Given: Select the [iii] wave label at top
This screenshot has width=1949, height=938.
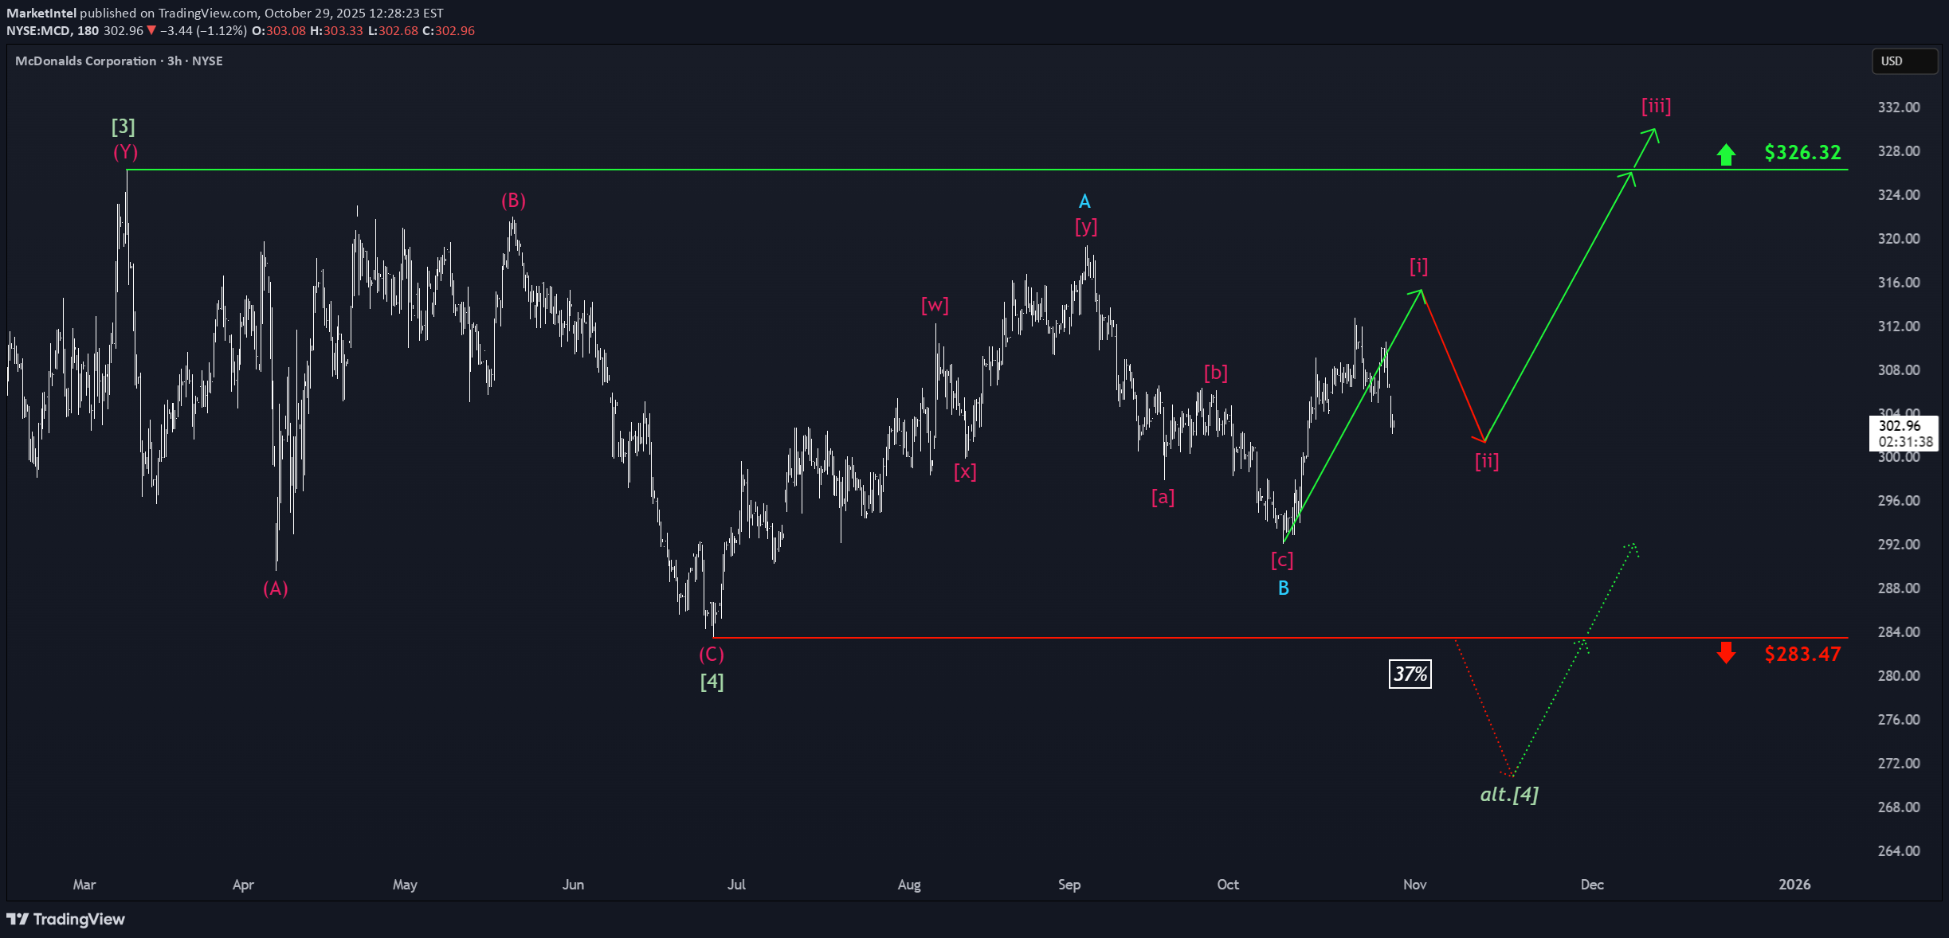Looking at the screenshot, I should coord(1656,106).
